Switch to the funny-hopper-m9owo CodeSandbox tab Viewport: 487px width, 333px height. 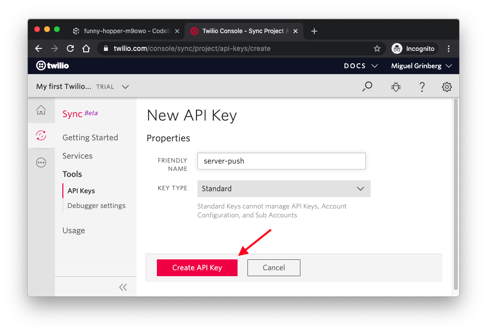tap(126, 31)
